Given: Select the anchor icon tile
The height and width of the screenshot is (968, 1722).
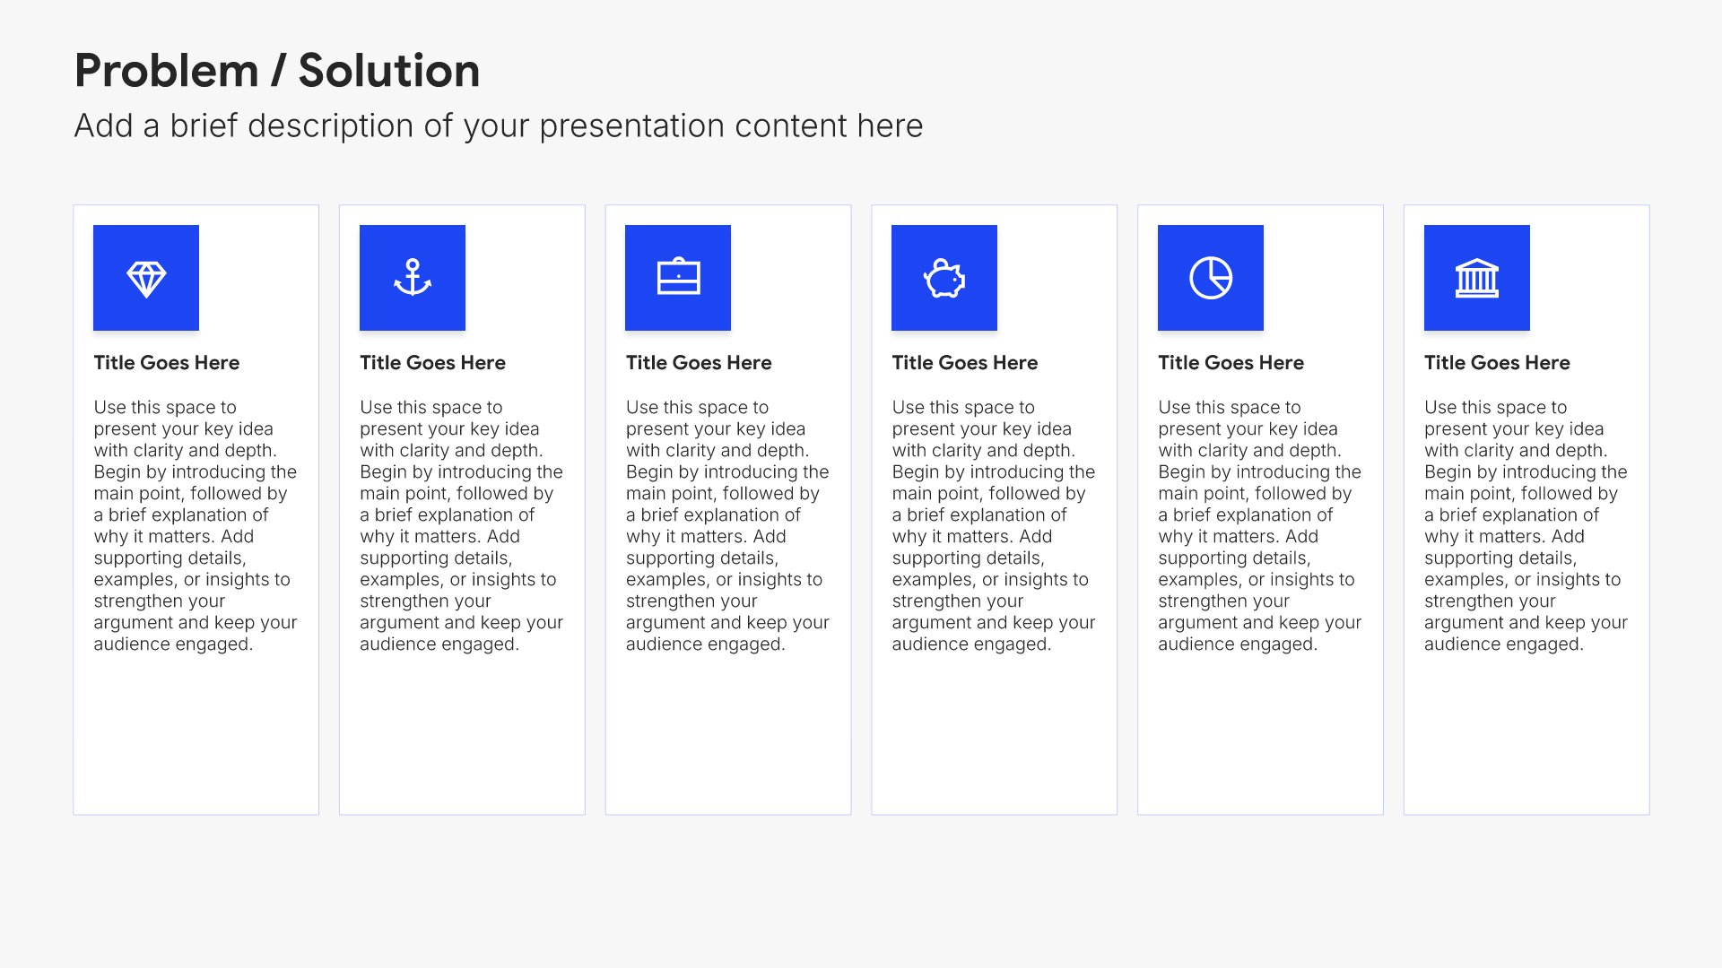Looking at the screenshot, I should coord(413,278).
